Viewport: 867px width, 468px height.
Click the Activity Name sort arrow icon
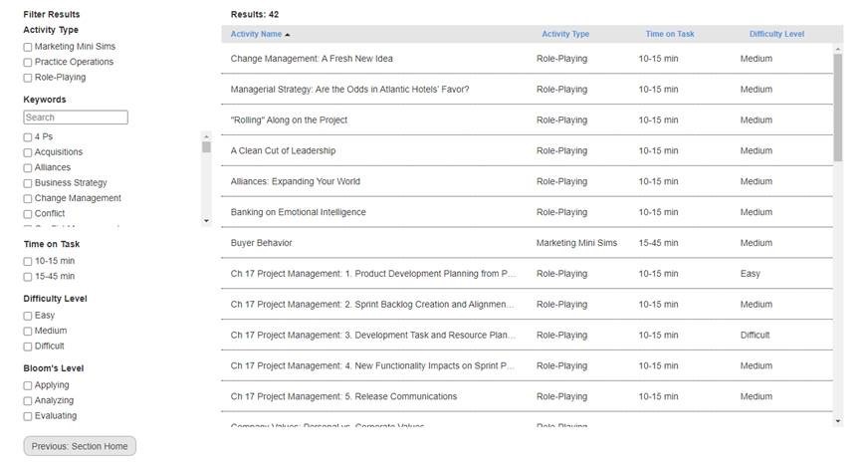point(288,35)
